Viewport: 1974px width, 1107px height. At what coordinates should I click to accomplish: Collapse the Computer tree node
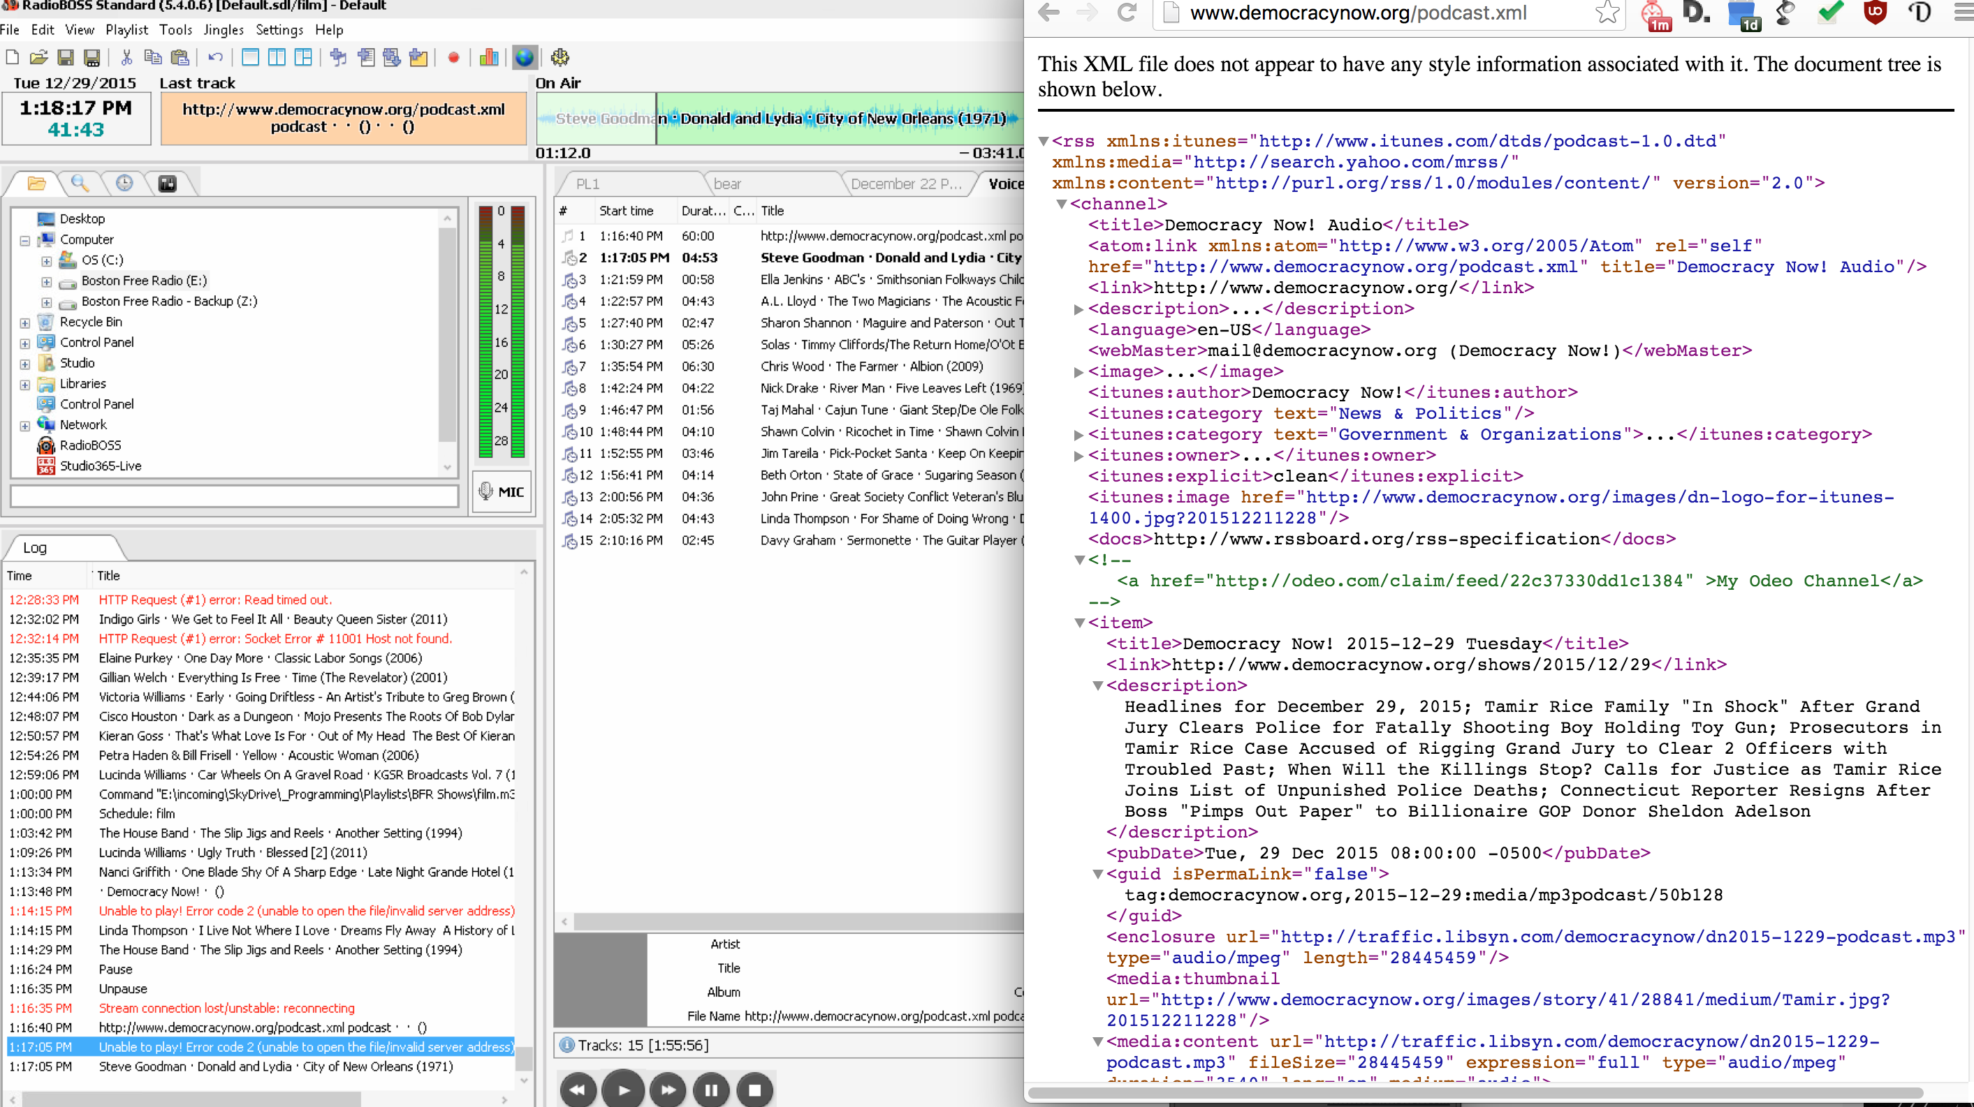[24, 240]
